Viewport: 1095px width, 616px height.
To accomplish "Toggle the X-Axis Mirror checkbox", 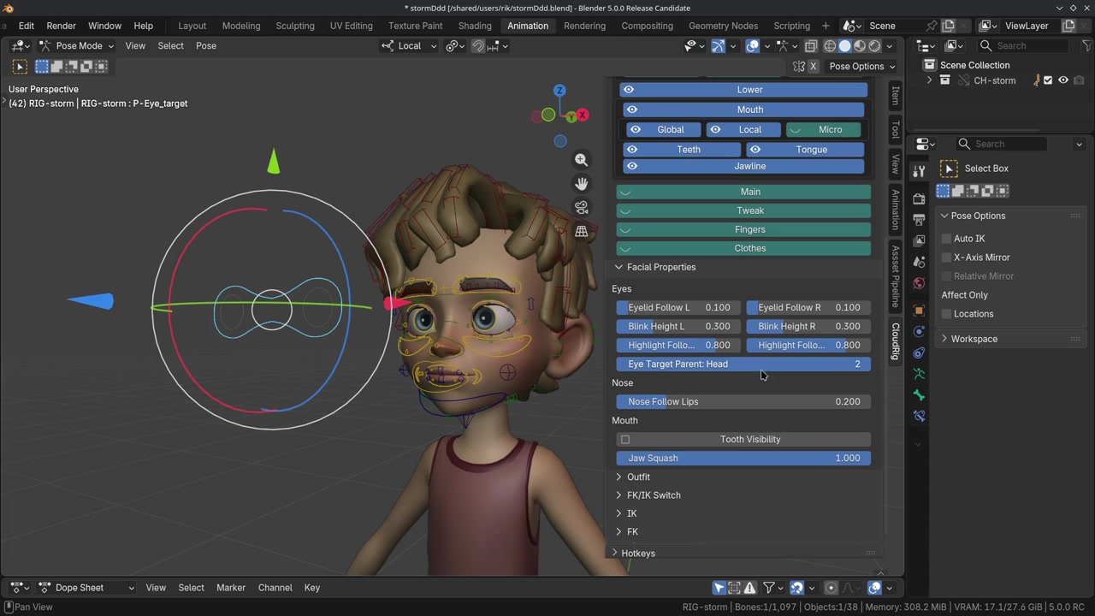I will pos(947,258).
